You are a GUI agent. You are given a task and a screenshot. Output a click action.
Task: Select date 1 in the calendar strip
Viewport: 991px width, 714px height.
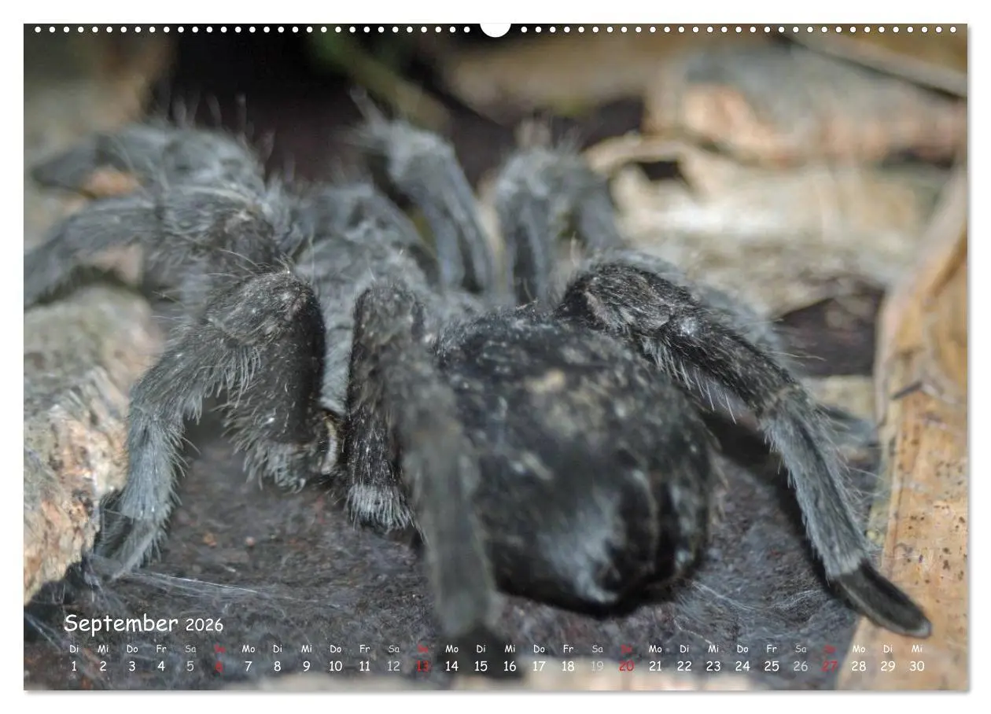[x=74, y=666]
